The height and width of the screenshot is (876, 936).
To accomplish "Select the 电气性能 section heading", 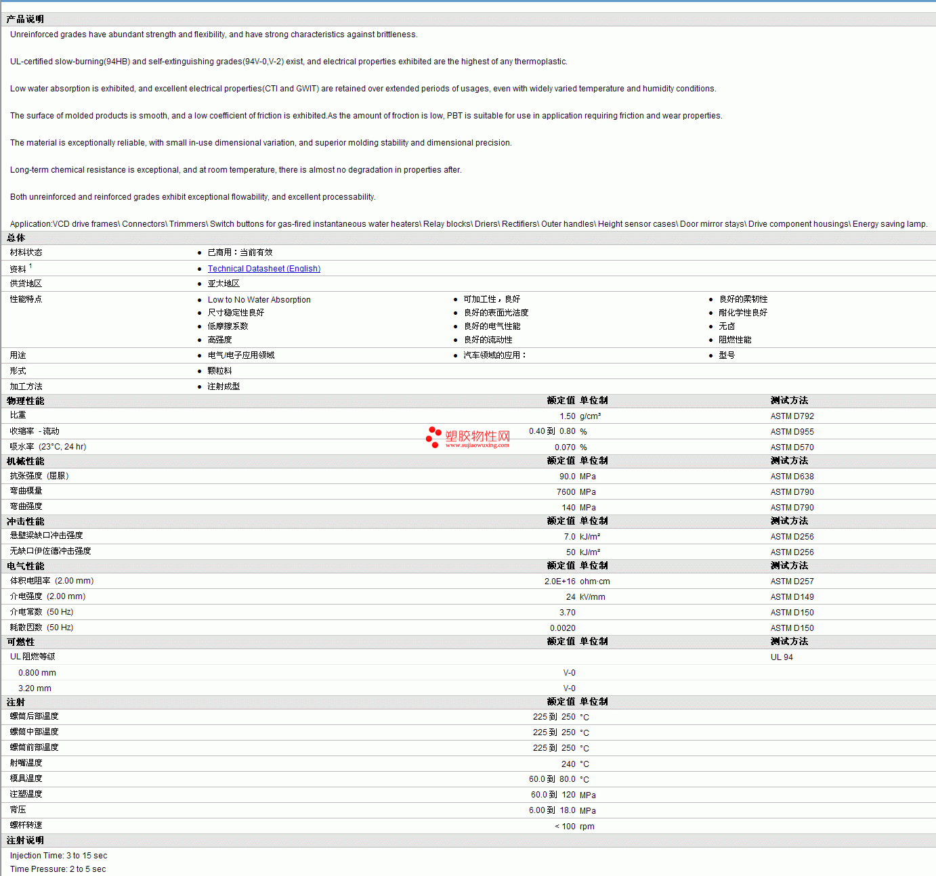I will (26, 566).
